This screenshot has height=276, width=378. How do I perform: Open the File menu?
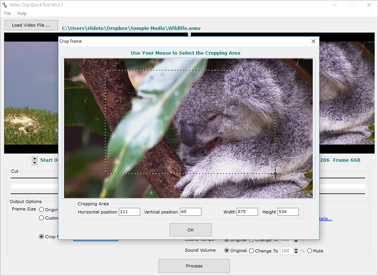pyautogui.click(x=7, y=13)
